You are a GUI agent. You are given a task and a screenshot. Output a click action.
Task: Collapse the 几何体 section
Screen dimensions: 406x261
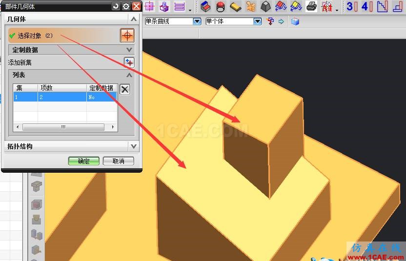click(134, 19)
